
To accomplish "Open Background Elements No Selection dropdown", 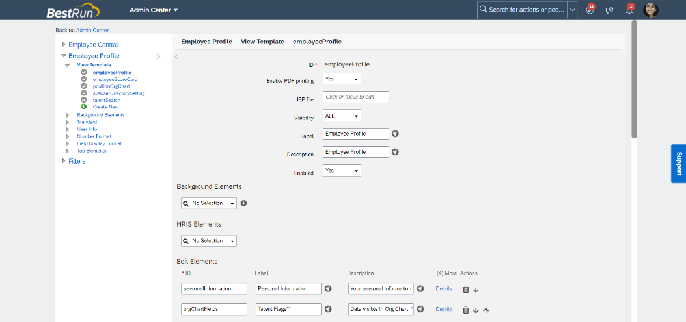I will [x=209, y=203].
